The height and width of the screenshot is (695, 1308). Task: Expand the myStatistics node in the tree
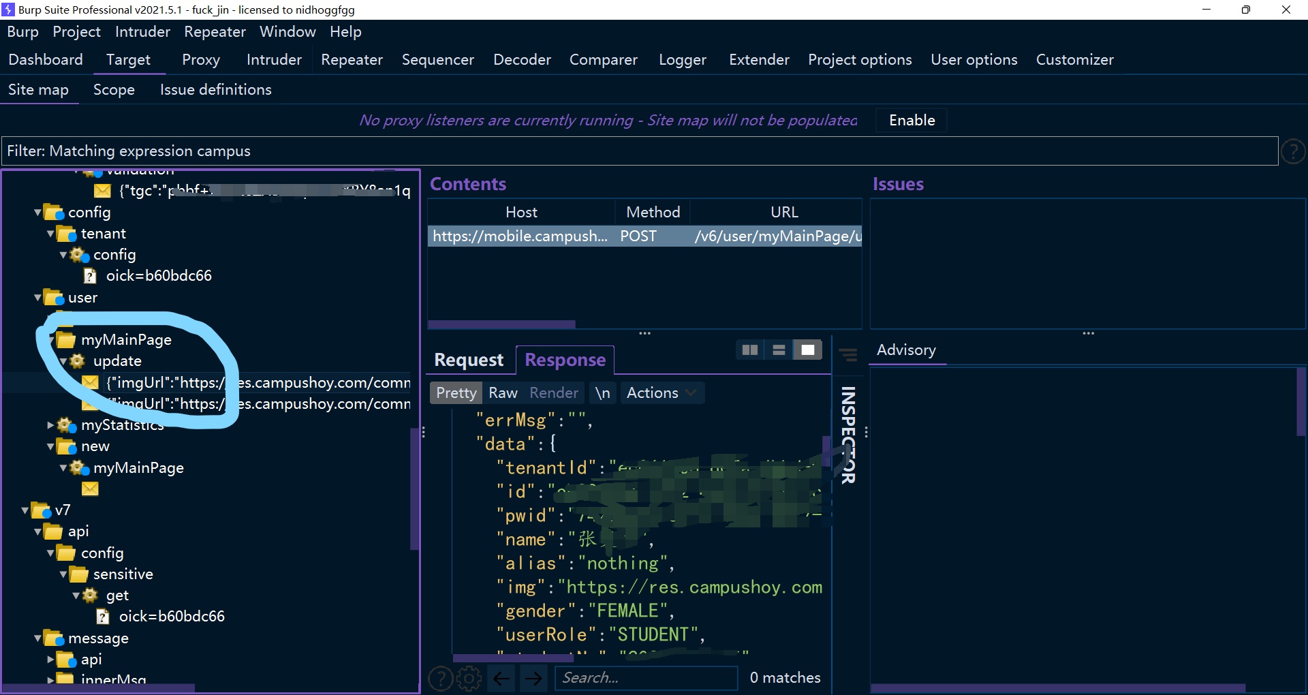[x=50, y=424]
